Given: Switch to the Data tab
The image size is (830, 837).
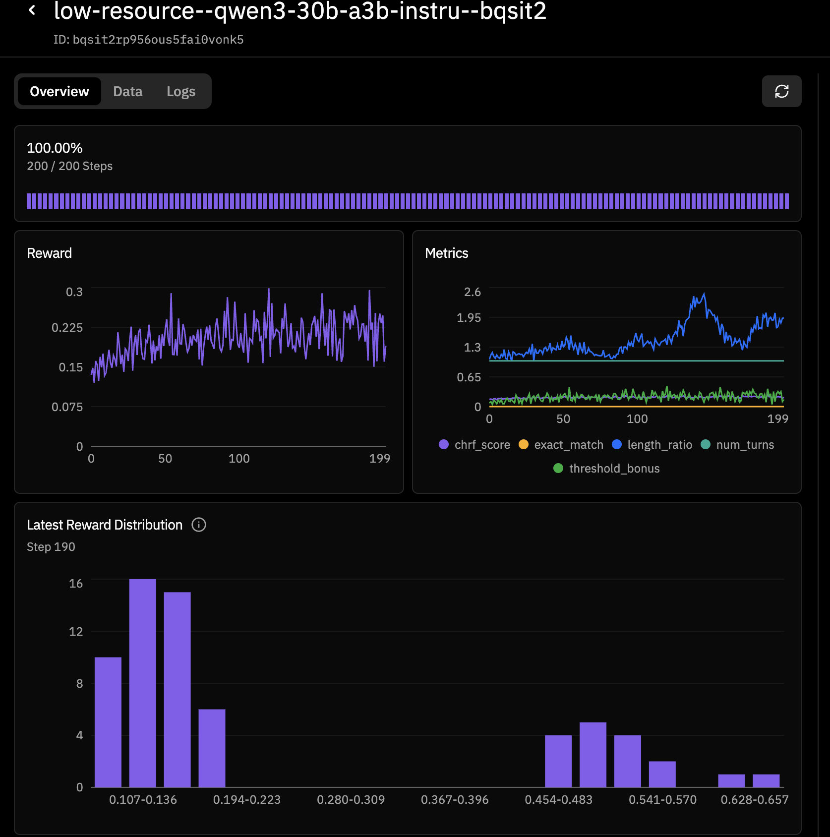Looking at the screenshot, I should point(127,91).
